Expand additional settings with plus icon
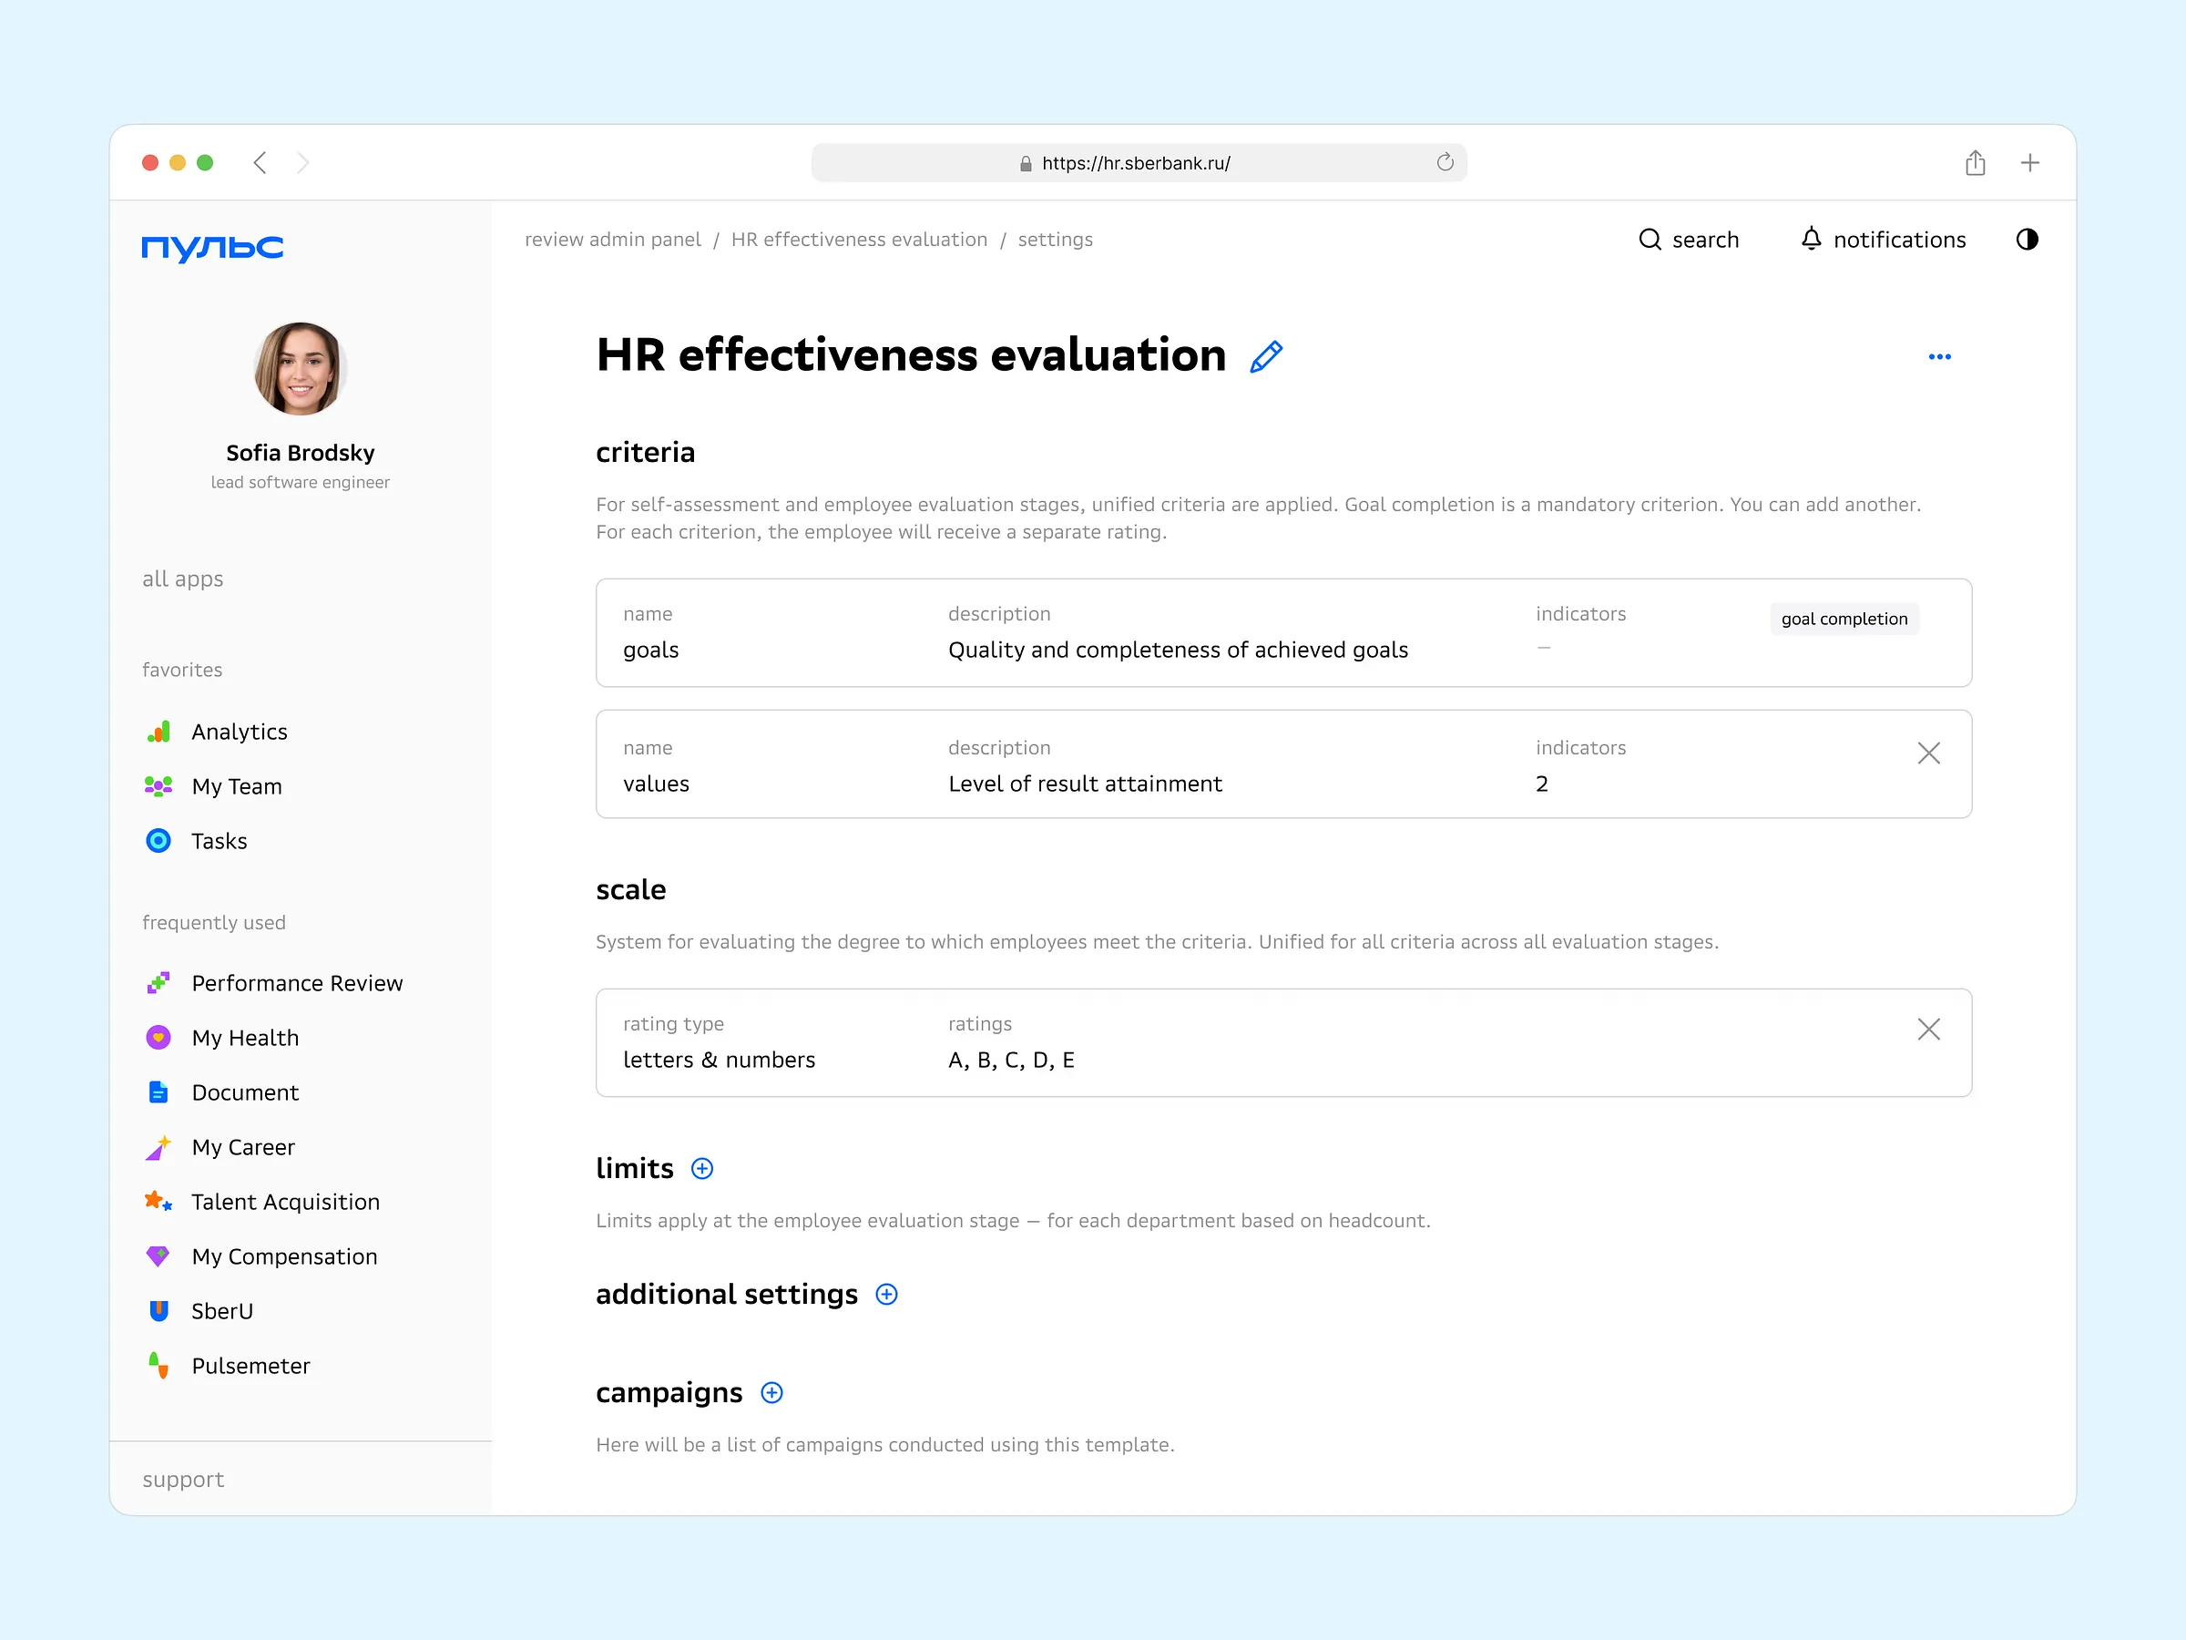Image resolution: width=2186 pixels, height=1640 pixels. 886,1295
